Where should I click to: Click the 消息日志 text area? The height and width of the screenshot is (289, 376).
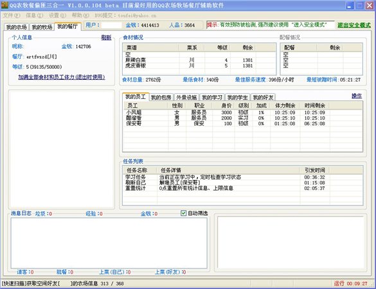(109, 243)
